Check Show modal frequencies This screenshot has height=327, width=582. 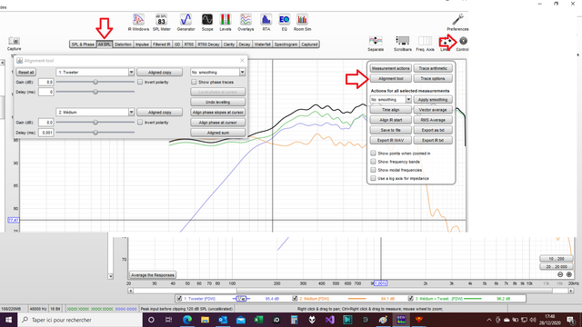pyautogui.click(x=373, y=170)
